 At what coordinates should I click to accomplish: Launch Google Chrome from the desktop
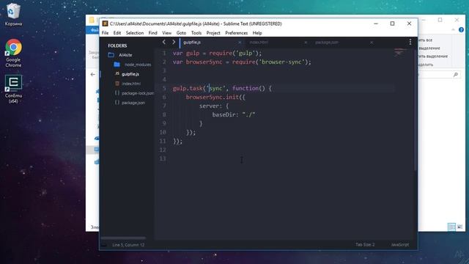pyautogui.click(x=13, y=53)
